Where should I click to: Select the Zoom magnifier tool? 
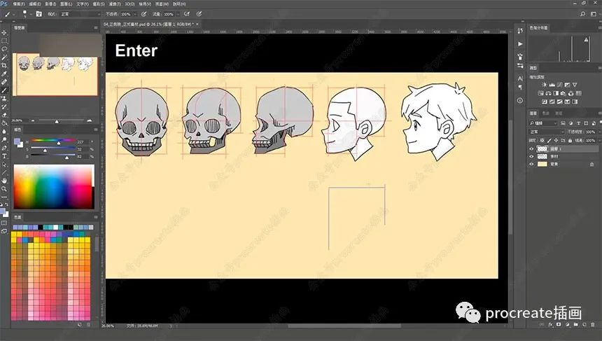click(x=4, y=188)
